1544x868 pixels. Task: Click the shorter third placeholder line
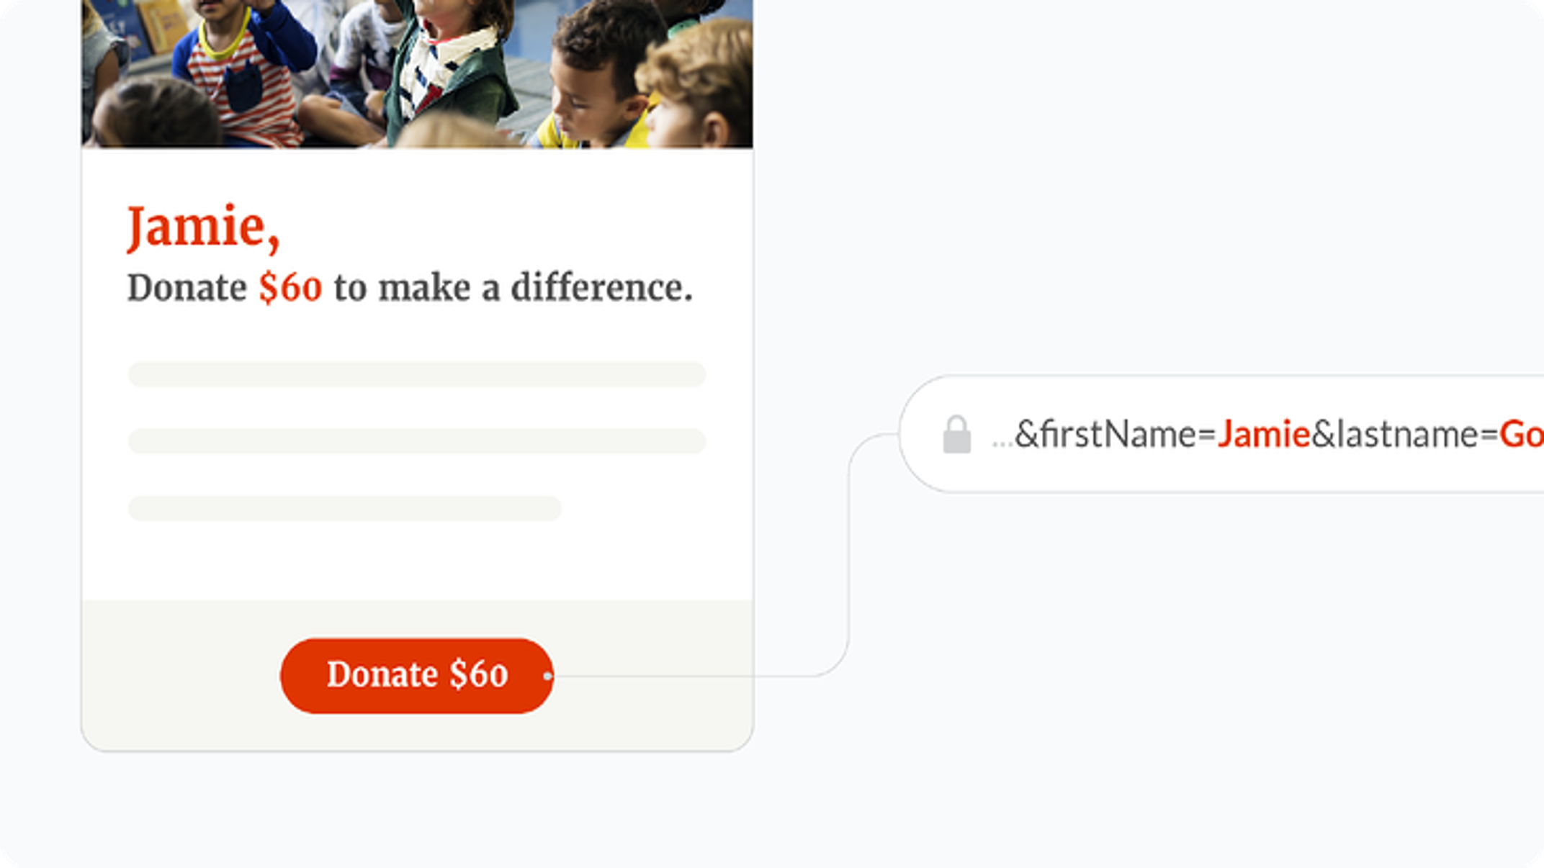(344, 508)
